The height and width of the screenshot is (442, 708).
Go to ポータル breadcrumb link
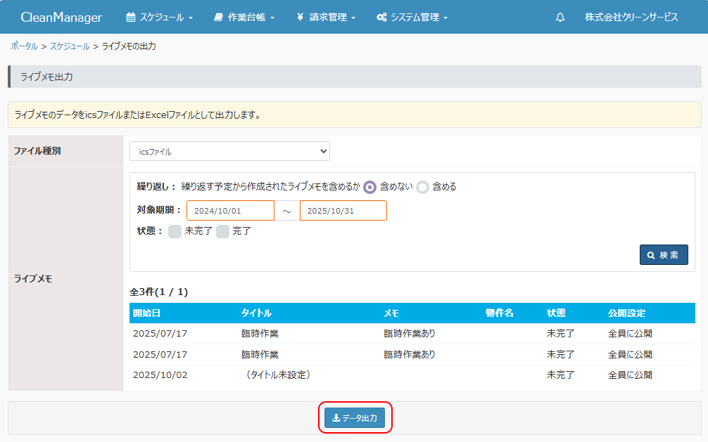[25, 46]
